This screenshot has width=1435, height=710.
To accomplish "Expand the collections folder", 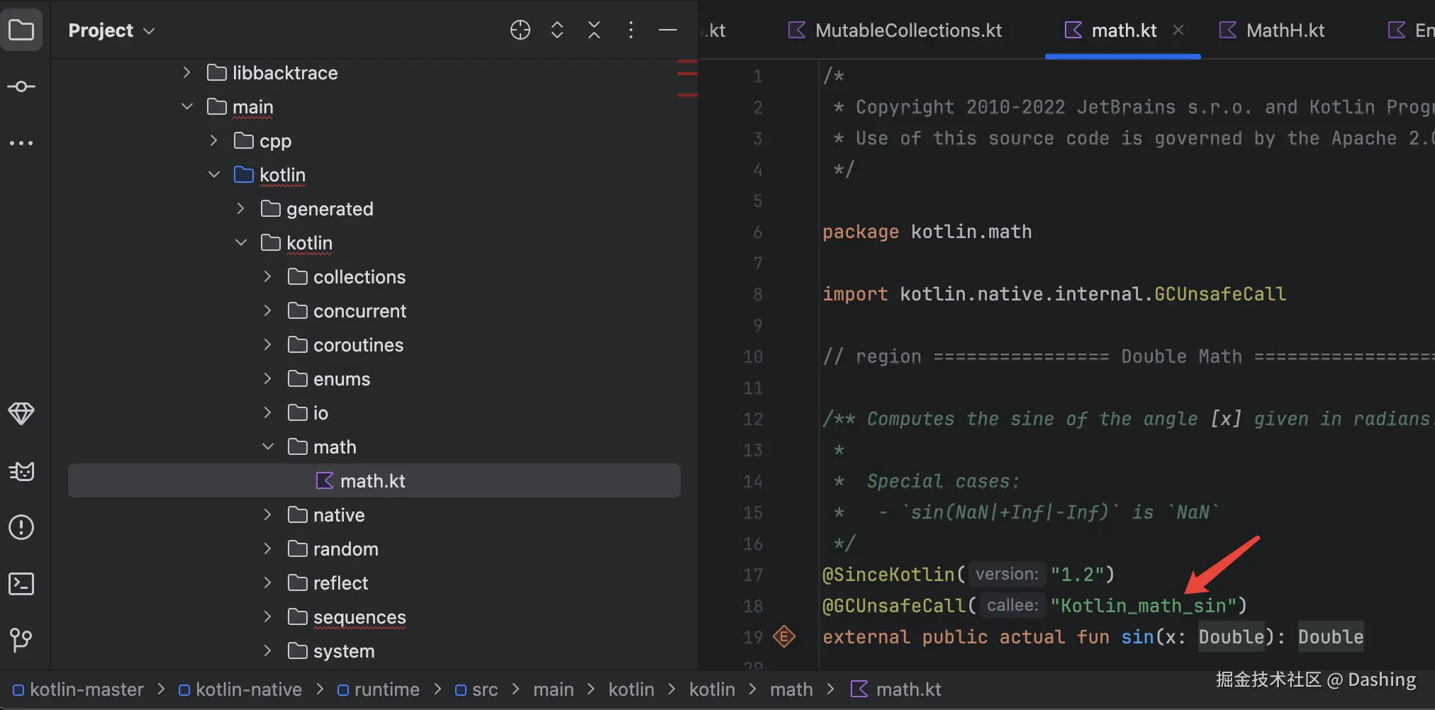I will coord(268,276).
